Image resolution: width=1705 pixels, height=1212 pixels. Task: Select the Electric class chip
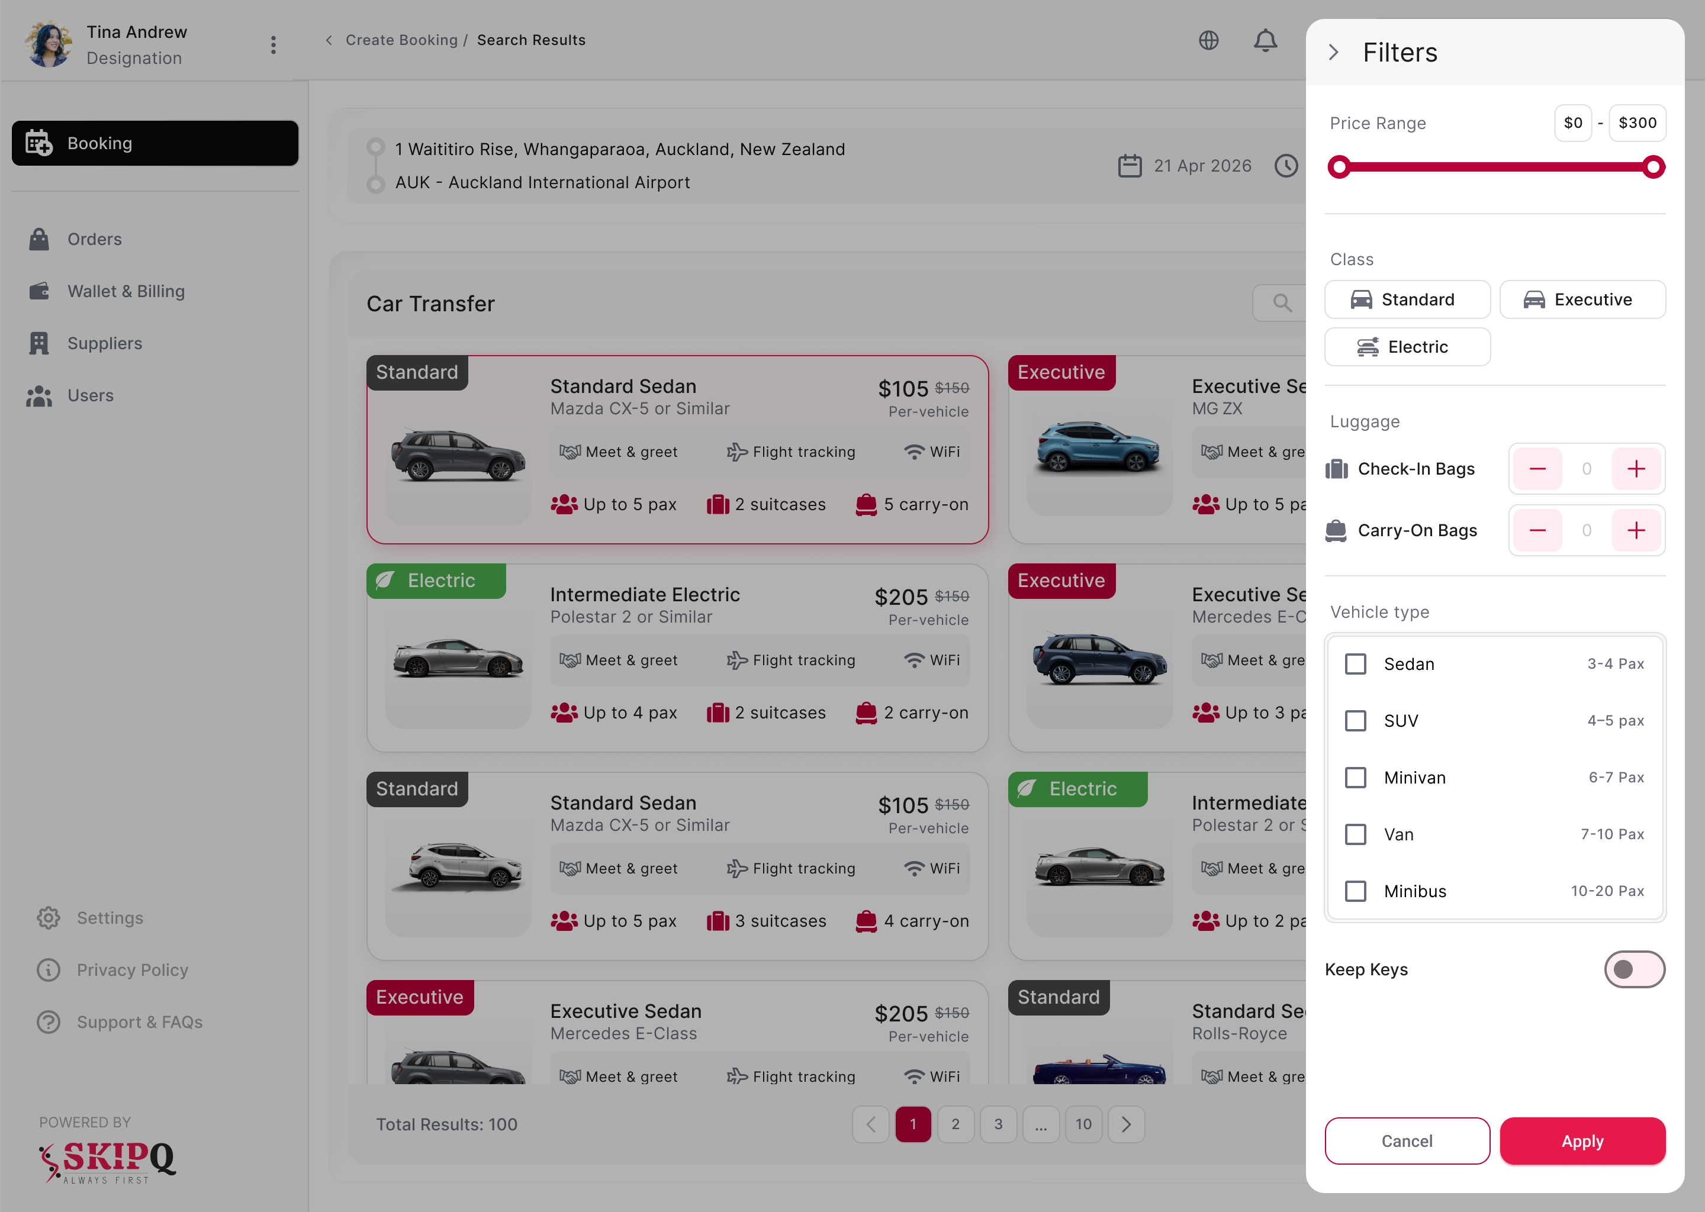pos(1407,347)
